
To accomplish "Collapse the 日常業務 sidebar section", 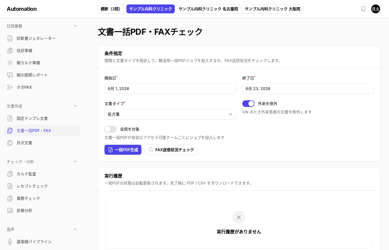I will coord(75,26).
